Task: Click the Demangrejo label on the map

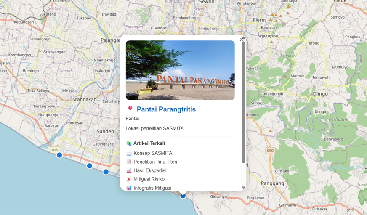Action: (39, 39)
